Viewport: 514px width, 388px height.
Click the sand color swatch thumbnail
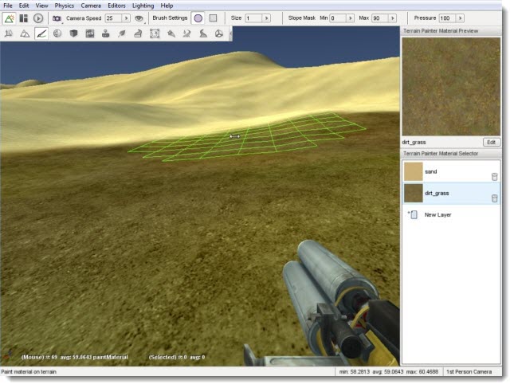pos(414,172)
